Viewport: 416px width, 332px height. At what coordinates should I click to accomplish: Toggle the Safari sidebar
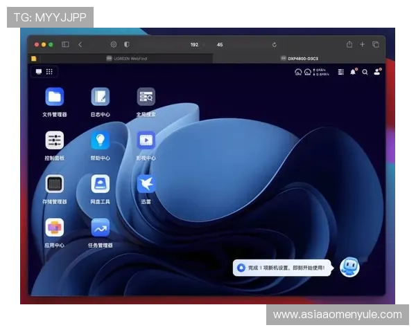[65, 44]
